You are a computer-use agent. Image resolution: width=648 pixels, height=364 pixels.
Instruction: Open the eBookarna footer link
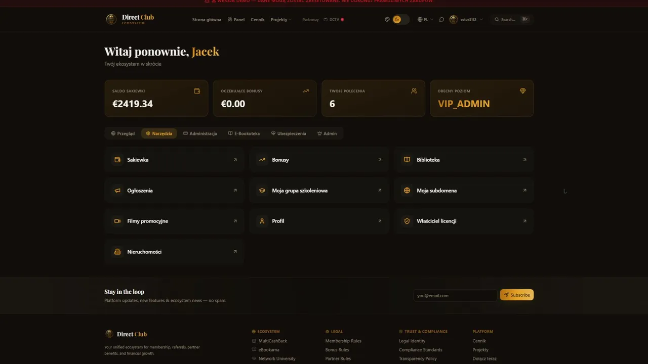(x=269, y=350)
